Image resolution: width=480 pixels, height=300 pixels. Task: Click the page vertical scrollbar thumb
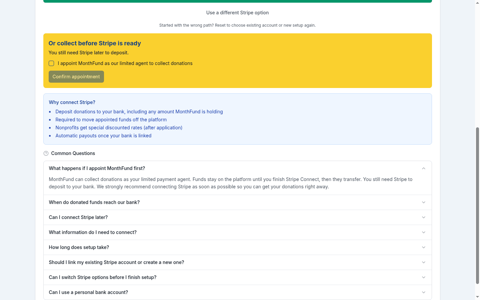click(x=477, y=205)
